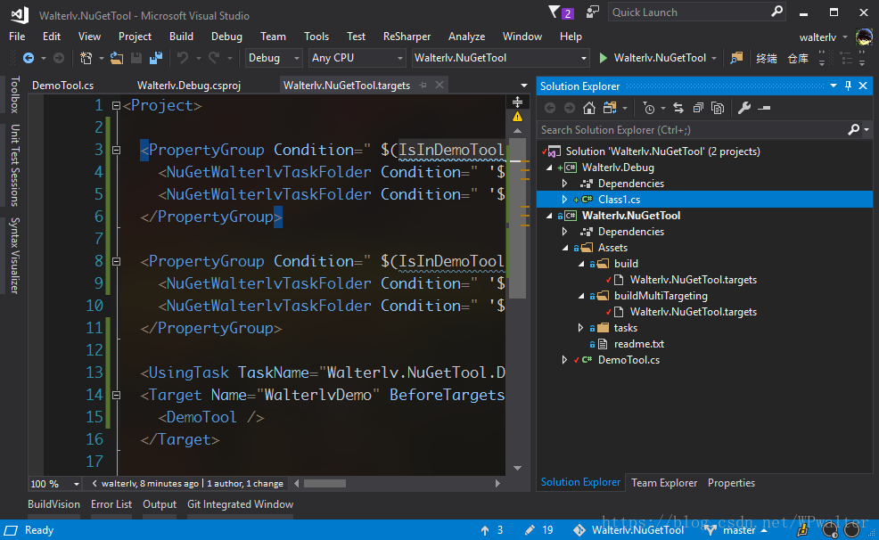Open the startup project Walterlv.NuGetTool dropdown

pos(500,58)
